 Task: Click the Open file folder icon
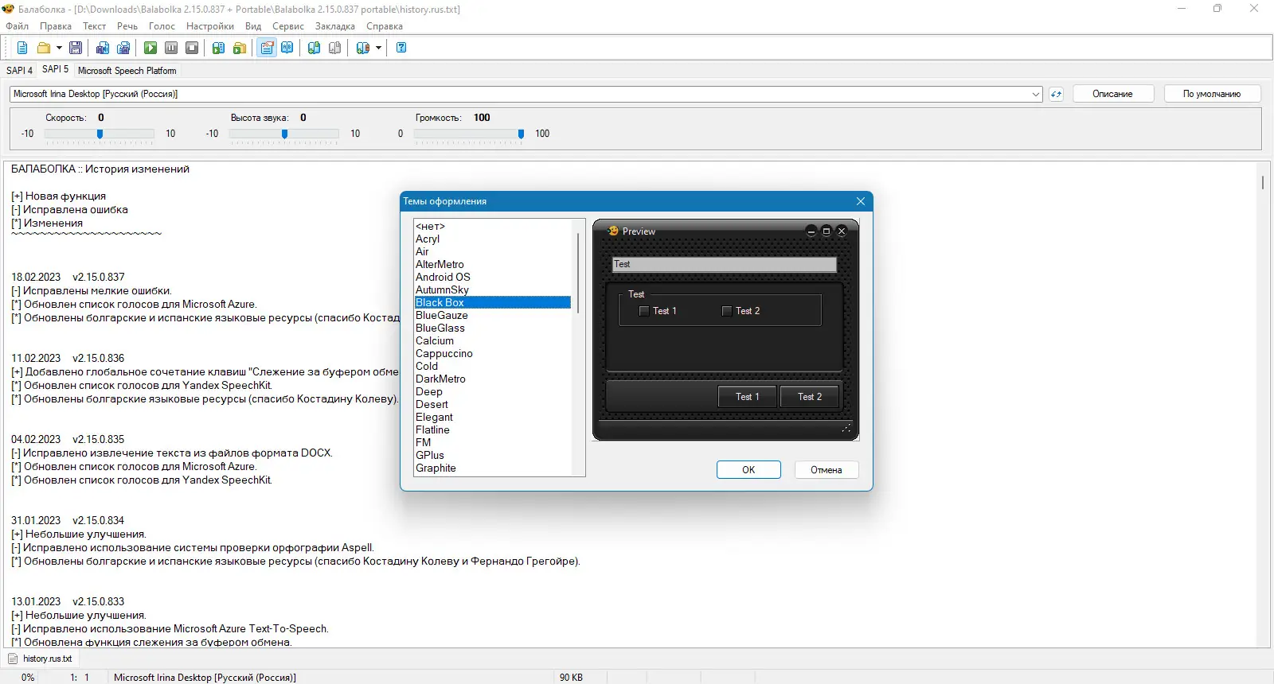(x=44, y=48)
